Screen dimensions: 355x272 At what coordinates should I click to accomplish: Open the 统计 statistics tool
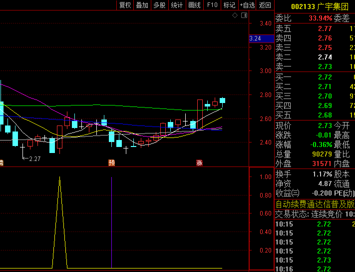click(x=177, y=5)
